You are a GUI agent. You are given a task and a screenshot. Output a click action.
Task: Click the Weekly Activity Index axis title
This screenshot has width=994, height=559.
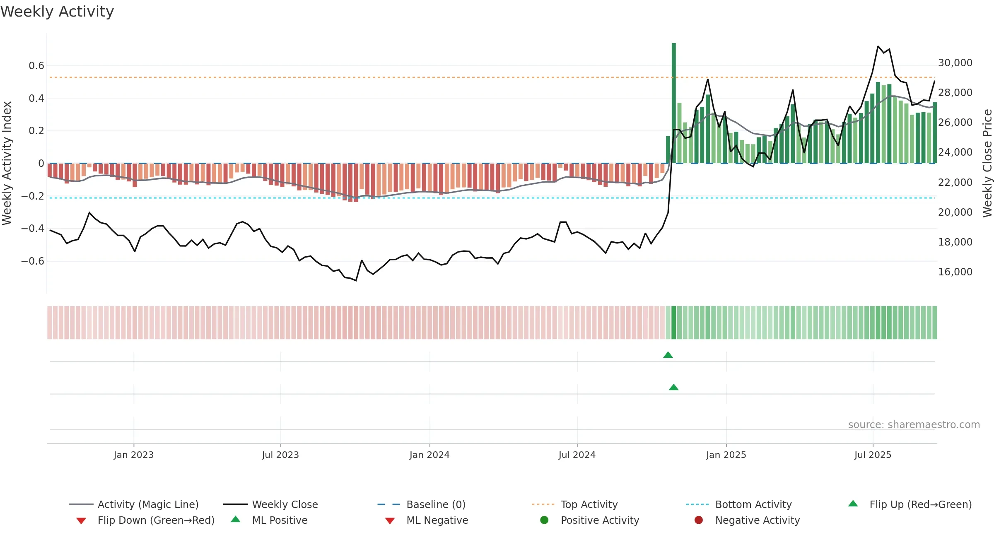(7, 163)
